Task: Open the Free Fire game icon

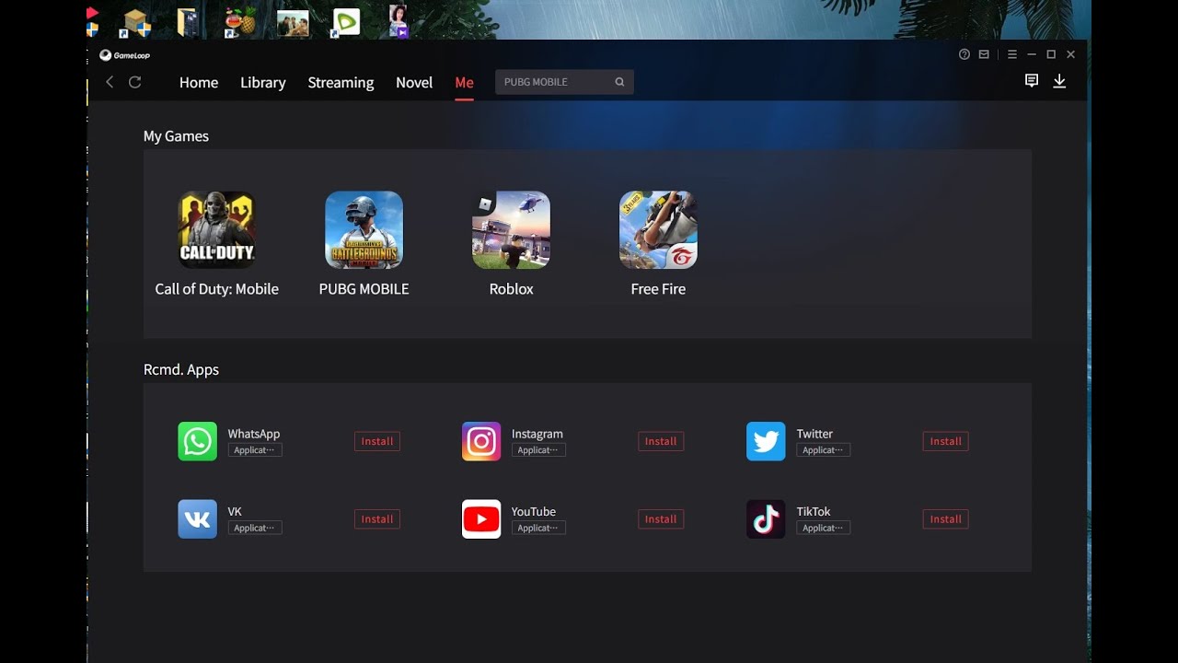Action: 658,230
